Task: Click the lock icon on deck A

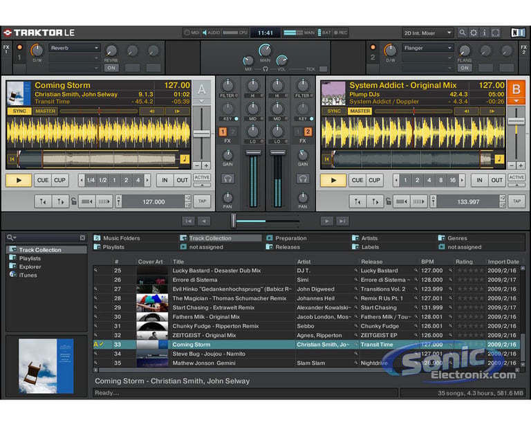Action: coord(73,201)
